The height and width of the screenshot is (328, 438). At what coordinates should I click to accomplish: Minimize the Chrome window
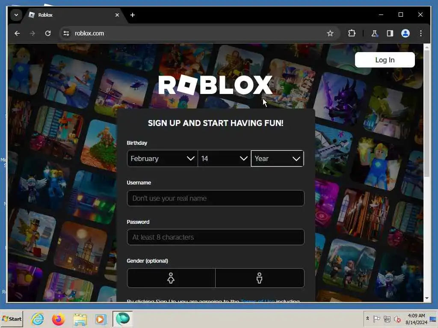pos(381,15)
